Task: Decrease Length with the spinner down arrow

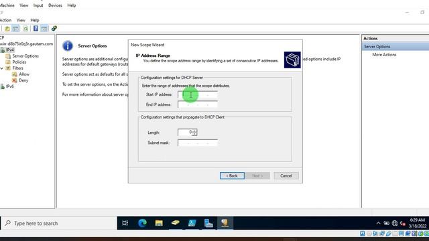Action: click(194, 134)
